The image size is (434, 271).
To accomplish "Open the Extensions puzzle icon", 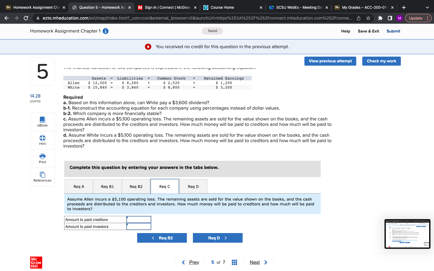I will pos(380,18).
